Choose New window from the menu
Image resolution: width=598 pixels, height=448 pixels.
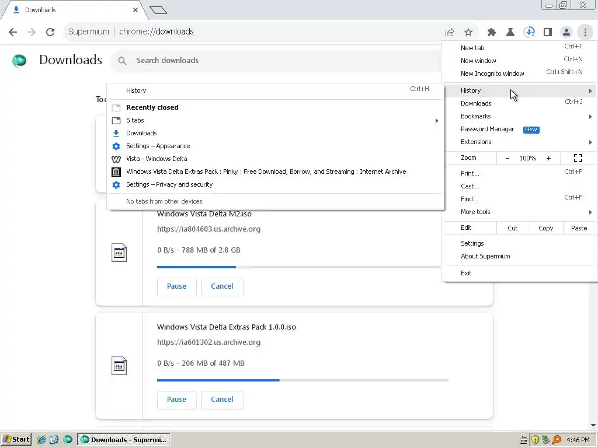click(x=519, y=61)
